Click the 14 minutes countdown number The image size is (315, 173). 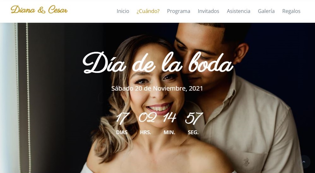click(x=169, y=117)
